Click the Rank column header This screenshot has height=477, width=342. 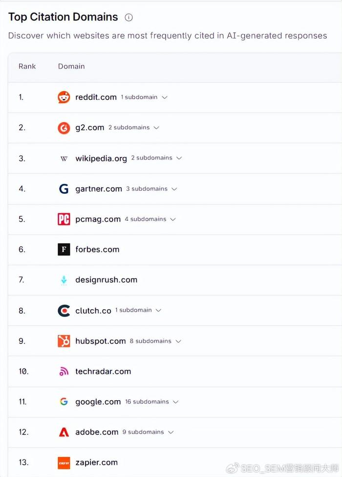coord(27,67)
